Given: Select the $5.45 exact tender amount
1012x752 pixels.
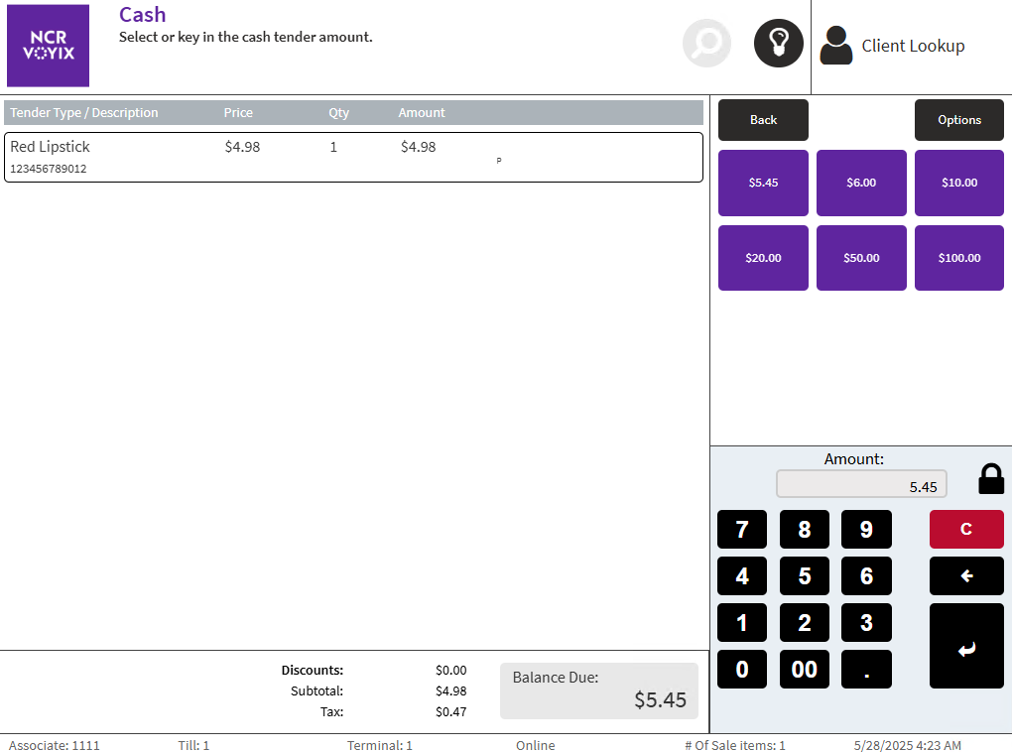Looking at the screenshot, I should 763,183.
